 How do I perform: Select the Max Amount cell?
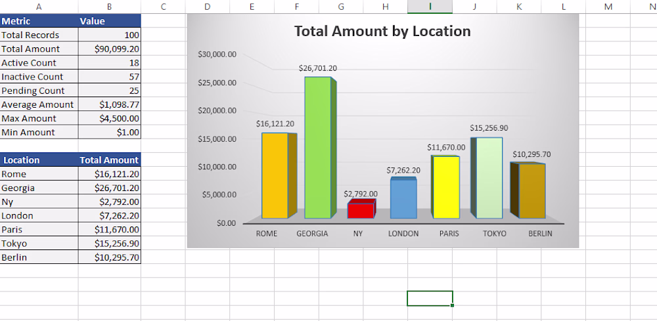point(39,118)
